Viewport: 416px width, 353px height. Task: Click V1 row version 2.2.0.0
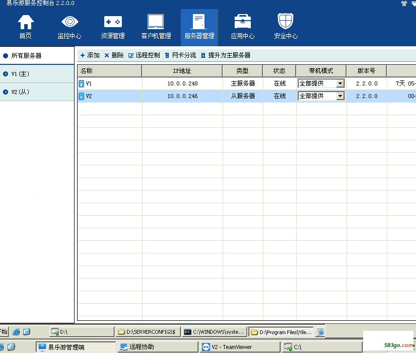367,83
